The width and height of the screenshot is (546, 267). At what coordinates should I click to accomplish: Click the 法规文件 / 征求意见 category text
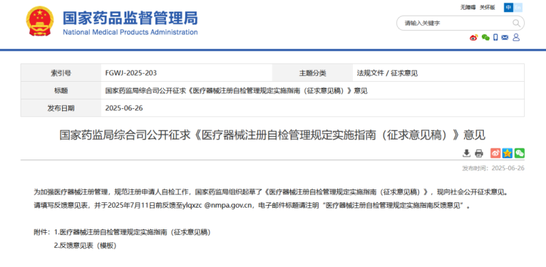[387, 73]
